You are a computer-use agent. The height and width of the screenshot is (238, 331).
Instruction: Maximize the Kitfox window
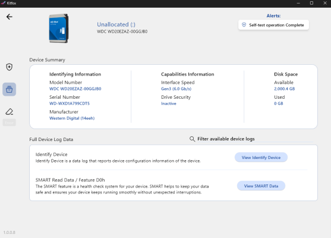tap(311, 3)
